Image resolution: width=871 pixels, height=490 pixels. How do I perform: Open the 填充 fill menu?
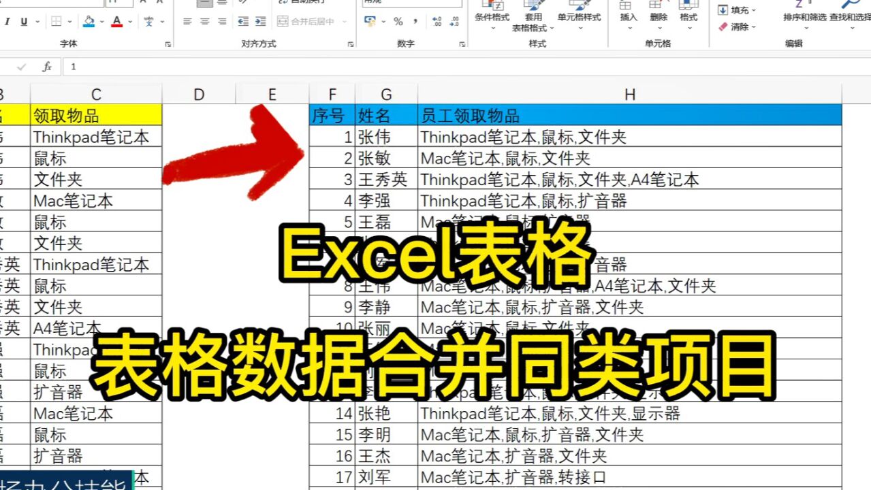[x=737, y=10]
